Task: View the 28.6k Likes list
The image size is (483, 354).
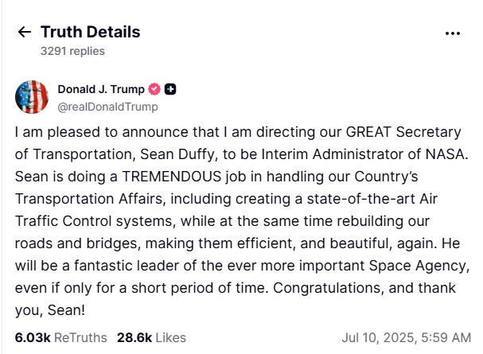Action: (151, 337)
